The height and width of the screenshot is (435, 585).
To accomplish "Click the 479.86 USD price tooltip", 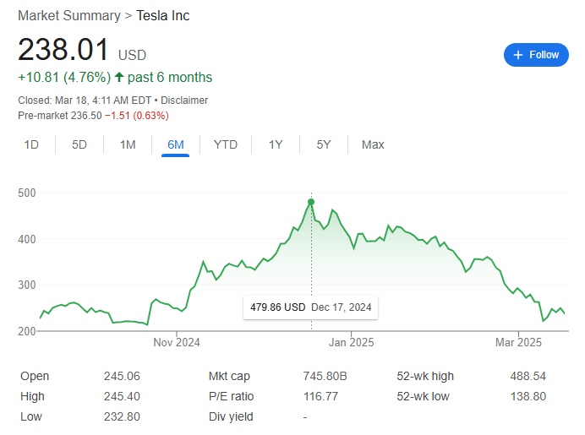I will click(310, 307).
